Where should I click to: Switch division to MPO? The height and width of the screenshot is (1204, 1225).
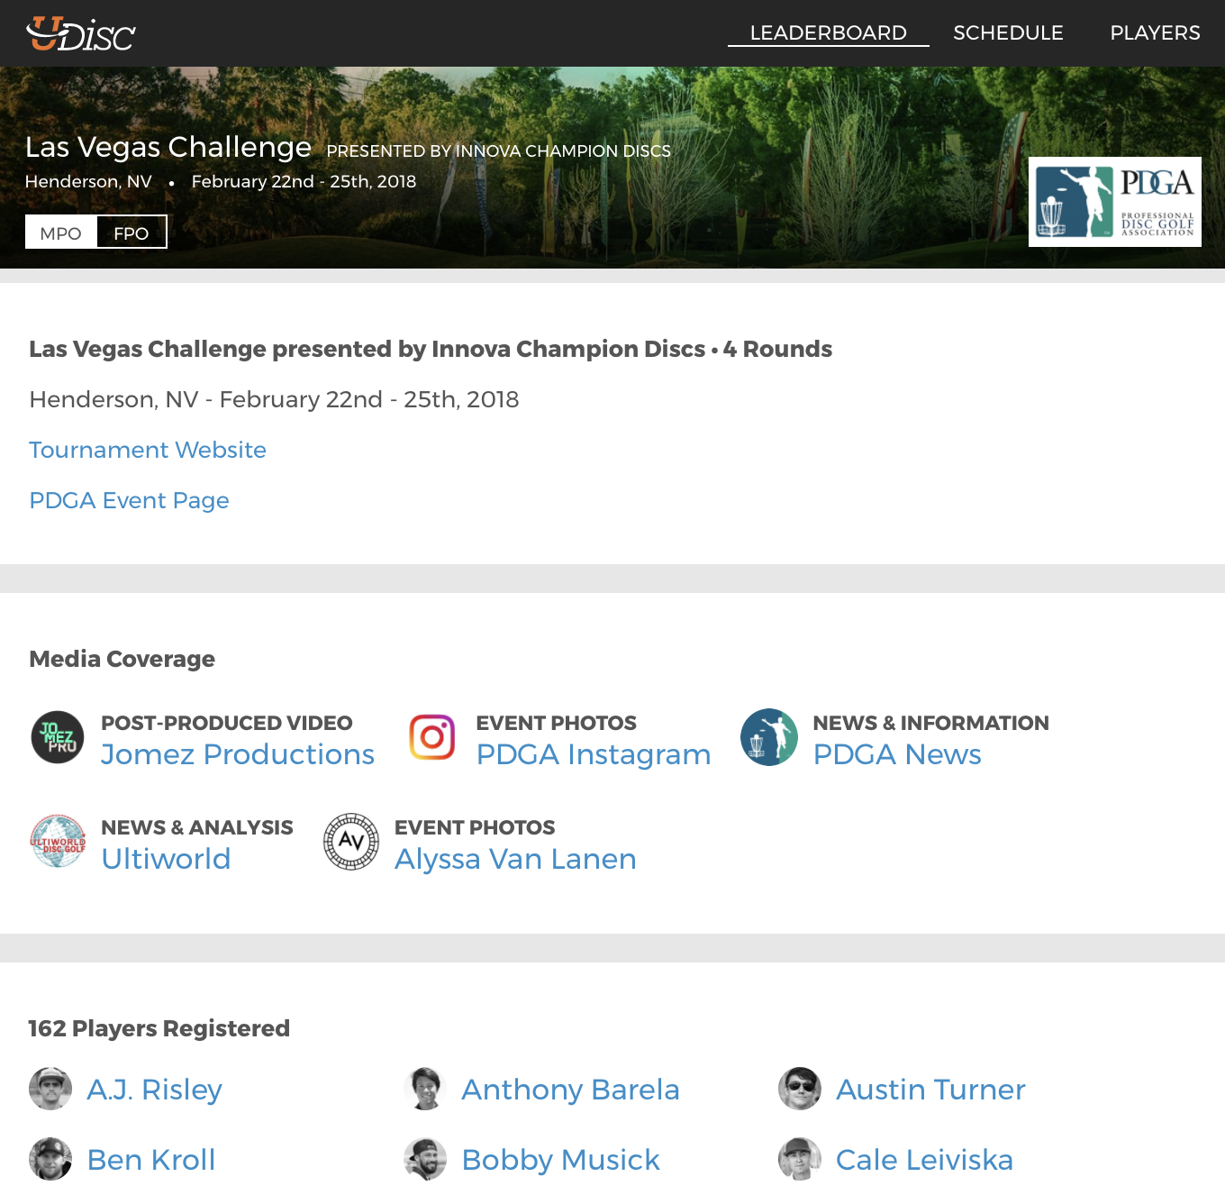pyautogui.click(x=59, y=233)
